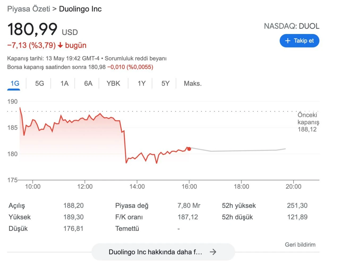Select the 1G time range tab
The width and height of the screenshot is (340, 272).
(x=15, y=83)
